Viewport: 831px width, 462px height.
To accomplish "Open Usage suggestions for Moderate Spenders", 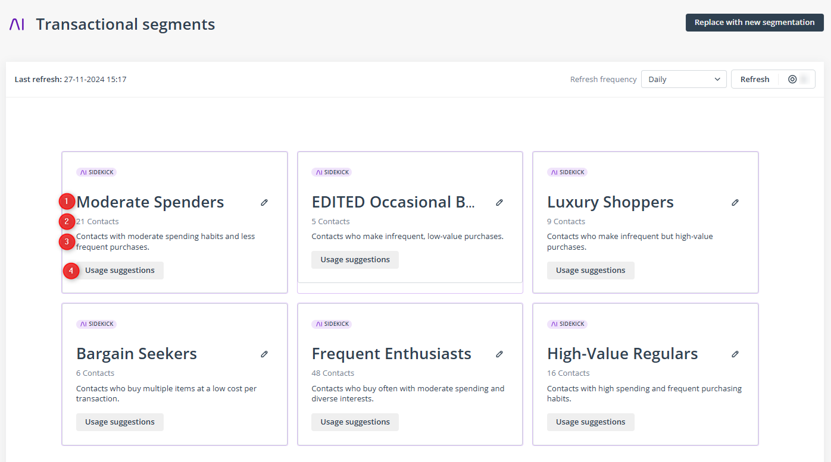I will [x=120, y=271].
